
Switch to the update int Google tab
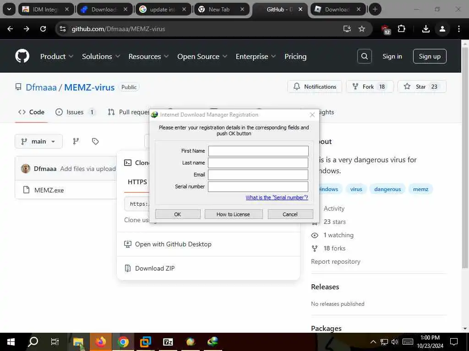pyautogui.click(x=163, y=10)
